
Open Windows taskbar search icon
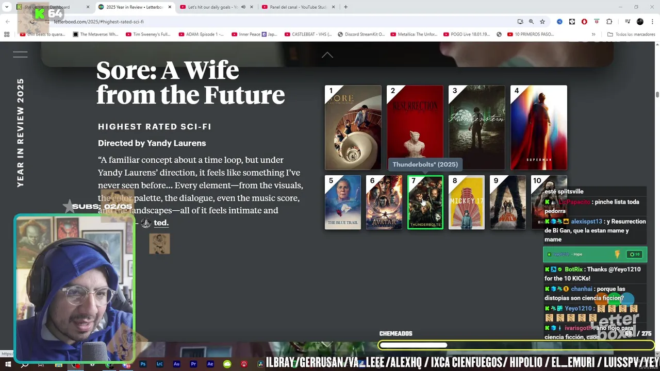coord(24,364)
